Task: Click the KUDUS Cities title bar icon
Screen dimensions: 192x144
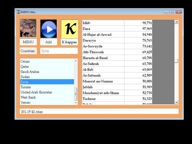Action: coord(18,12)
